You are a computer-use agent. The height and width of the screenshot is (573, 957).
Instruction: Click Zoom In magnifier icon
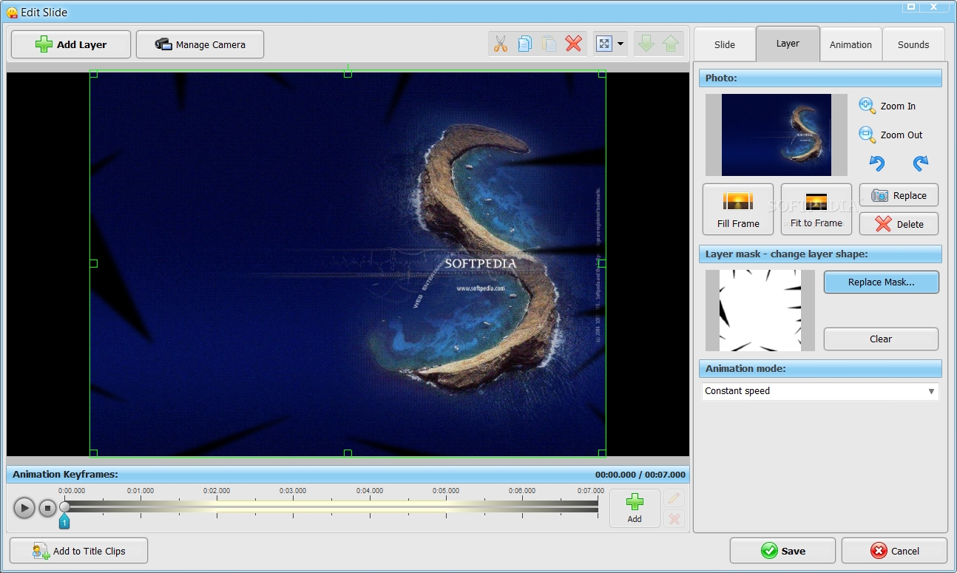(x=868, y=106)
